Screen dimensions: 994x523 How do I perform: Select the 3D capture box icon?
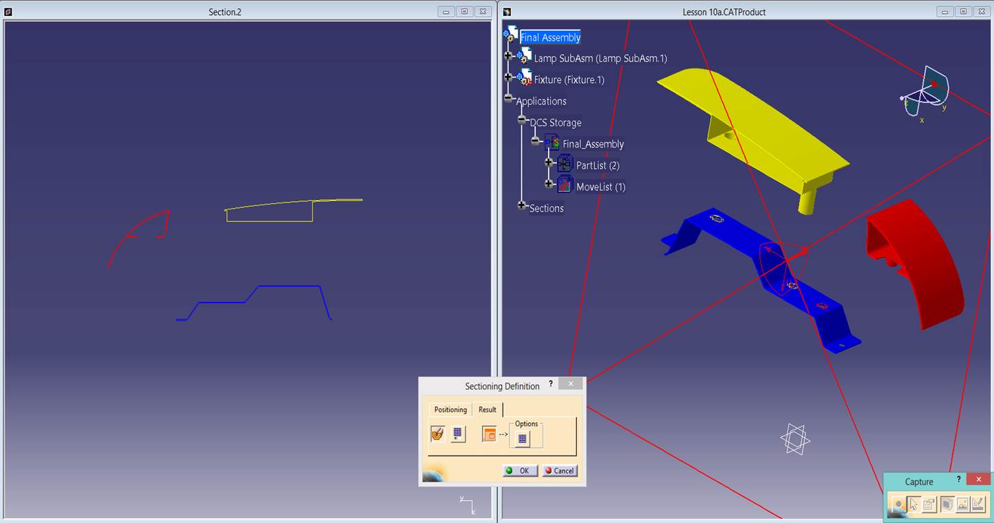click(948, 504)
